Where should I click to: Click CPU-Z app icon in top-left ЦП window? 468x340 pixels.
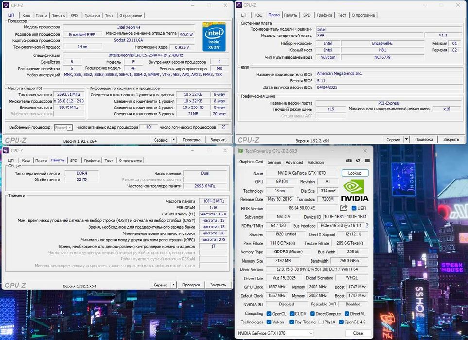pyautogui.click(x=6, y=5)
